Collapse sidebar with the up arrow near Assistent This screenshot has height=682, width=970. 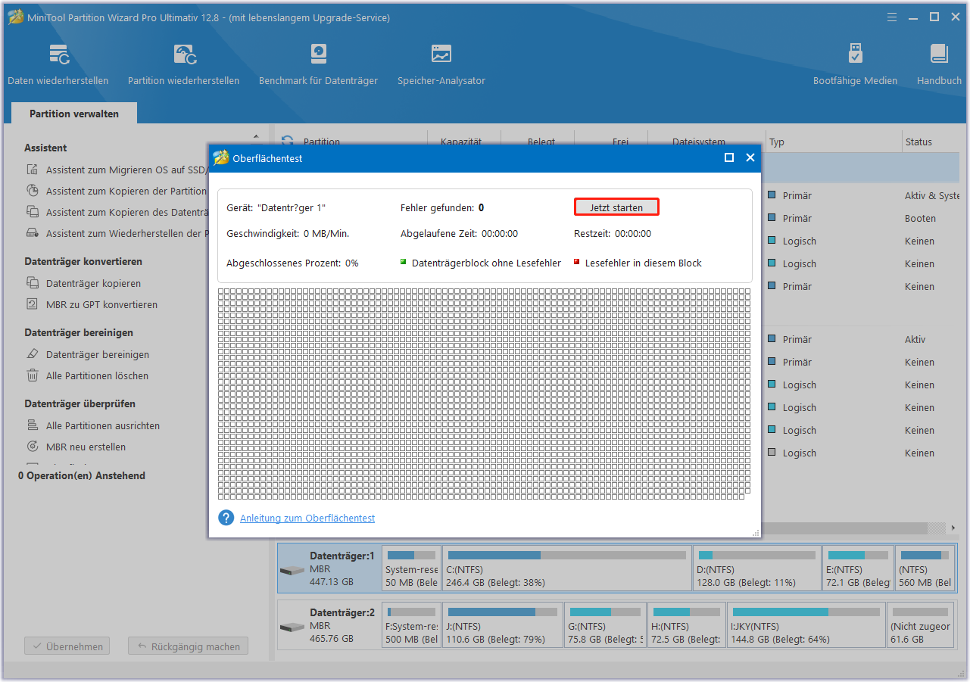click(x=256, y=137)
